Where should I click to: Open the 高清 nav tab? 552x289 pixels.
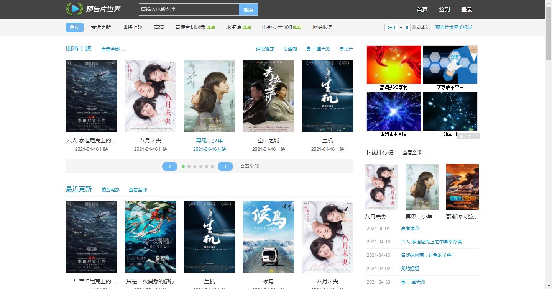pyautogui.click(x=159, y=27)
